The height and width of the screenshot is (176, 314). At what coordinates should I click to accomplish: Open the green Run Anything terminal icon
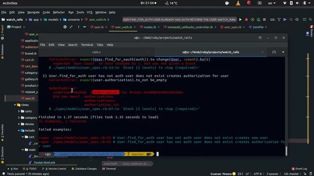click(304, 20)
